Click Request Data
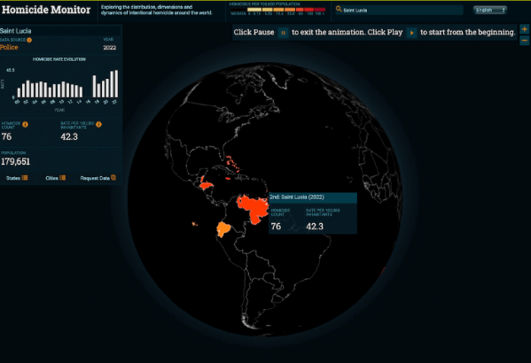Image resolution: width=531 pixels, height=363 pixels. pos(98,178)
